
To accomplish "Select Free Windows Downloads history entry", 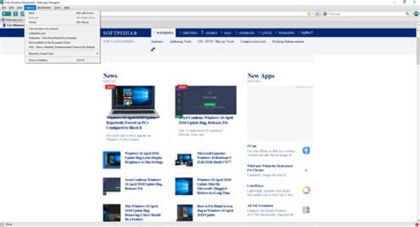I will click(62, 29).
